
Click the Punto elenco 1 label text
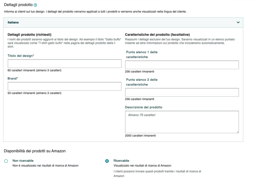pyautogui.click(x=142, y=54)
